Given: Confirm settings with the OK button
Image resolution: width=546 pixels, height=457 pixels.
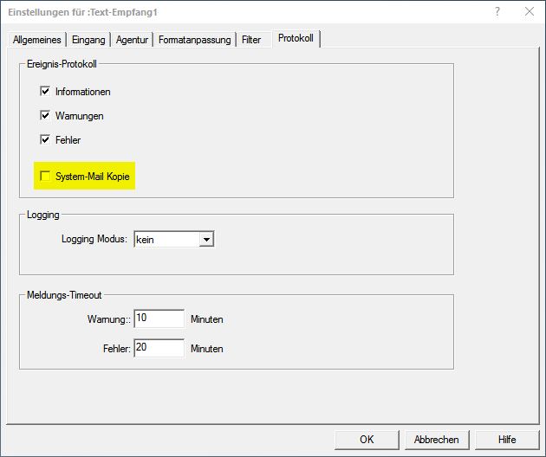Looking at the screenshot, I should 367,439.
